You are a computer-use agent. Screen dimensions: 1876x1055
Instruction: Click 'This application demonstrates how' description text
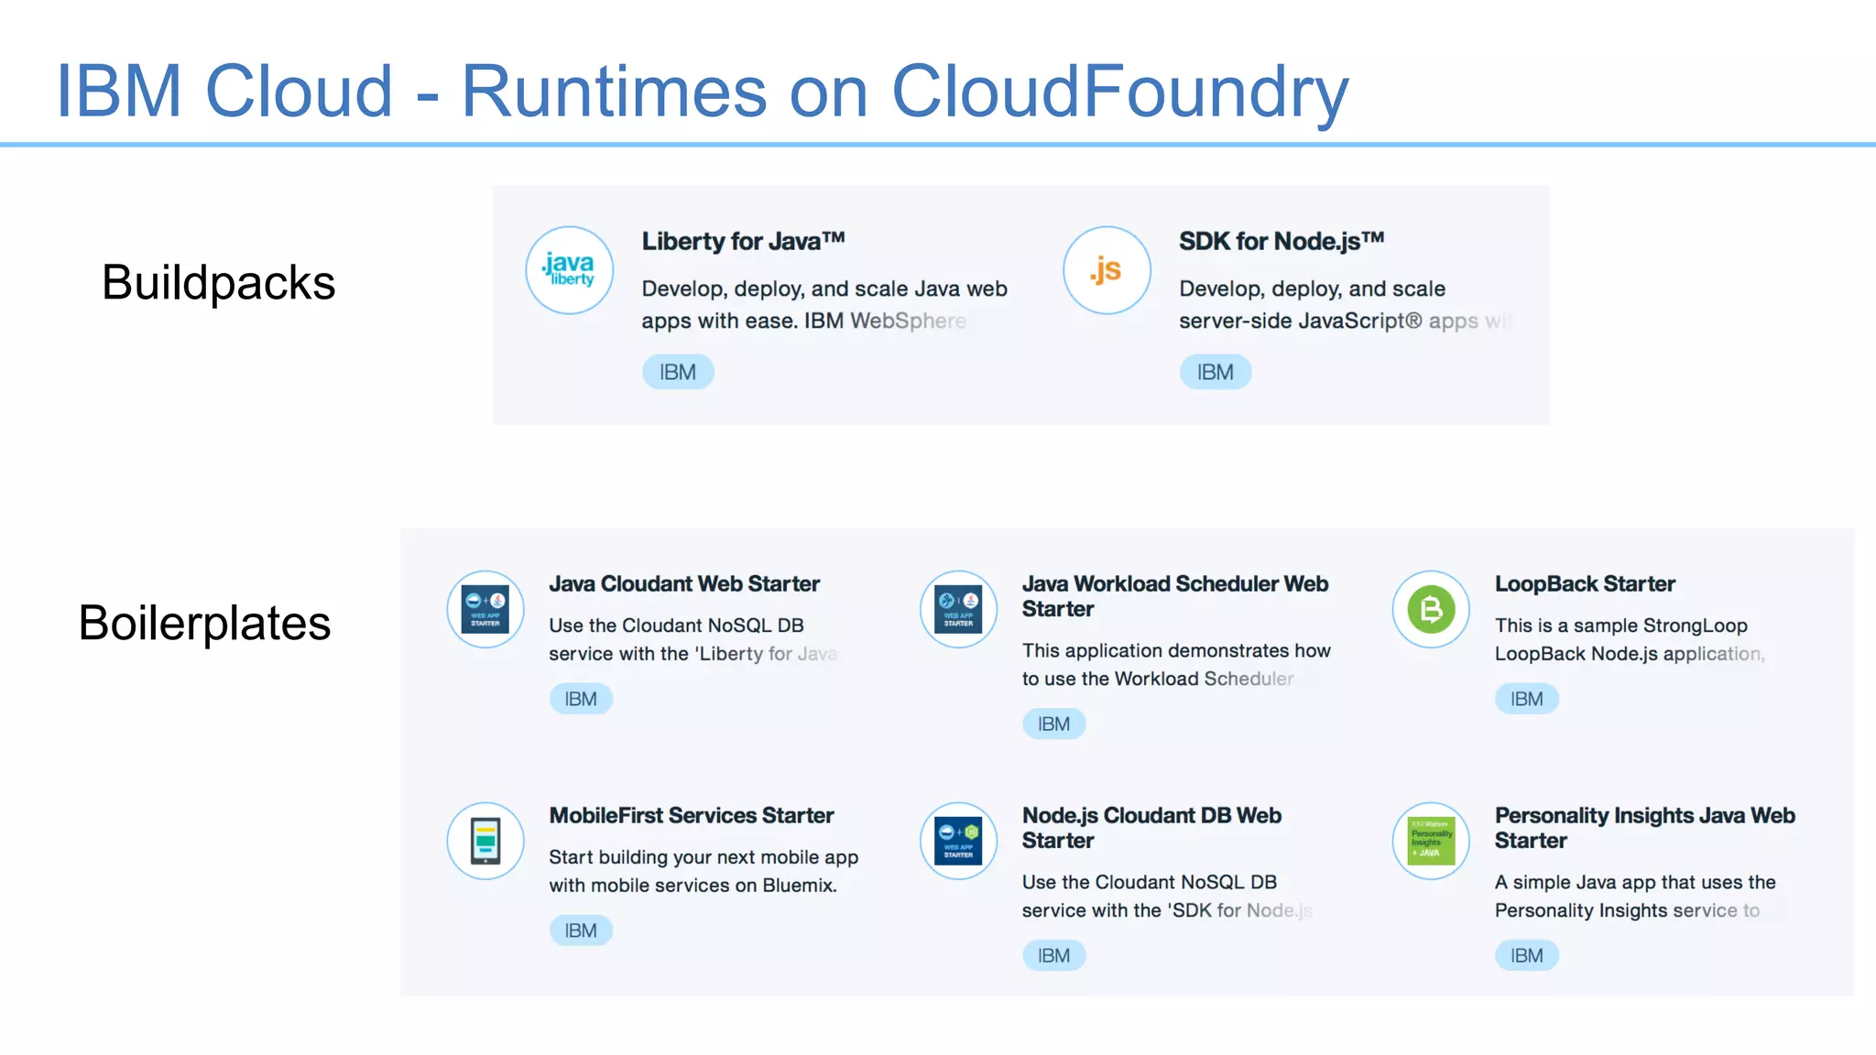point(1176,651)
